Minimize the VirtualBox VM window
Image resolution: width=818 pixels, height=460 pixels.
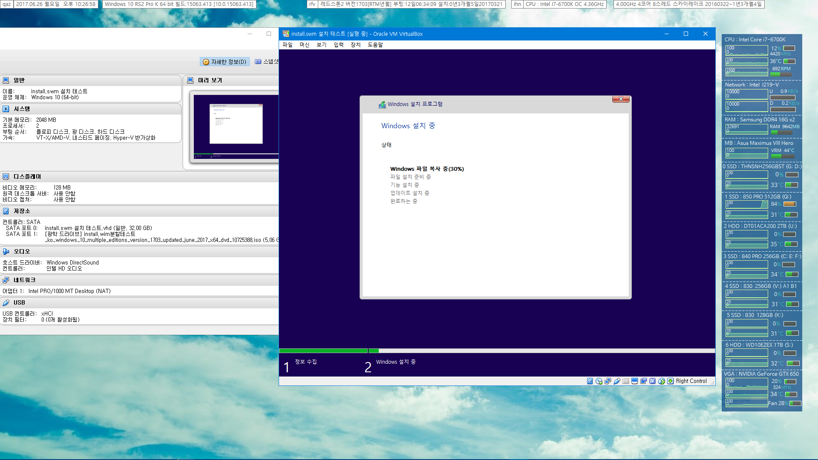667,34
